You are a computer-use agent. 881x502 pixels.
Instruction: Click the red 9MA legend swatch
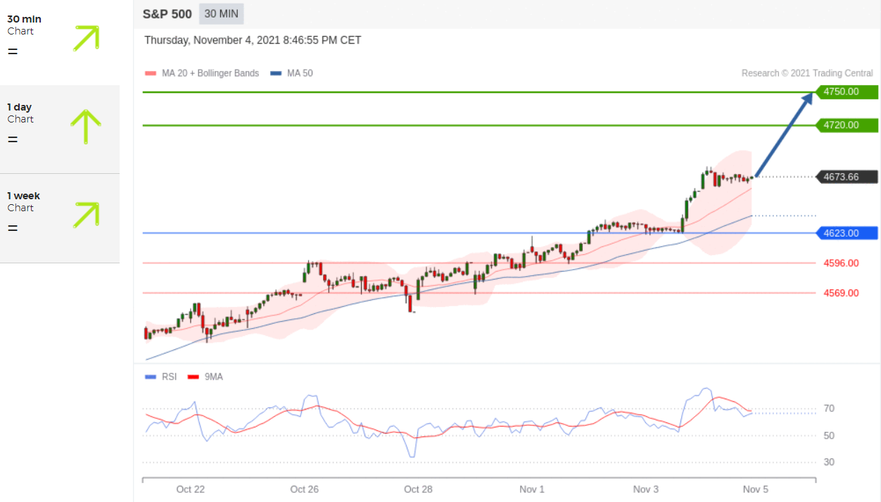(x=194, y=377)
